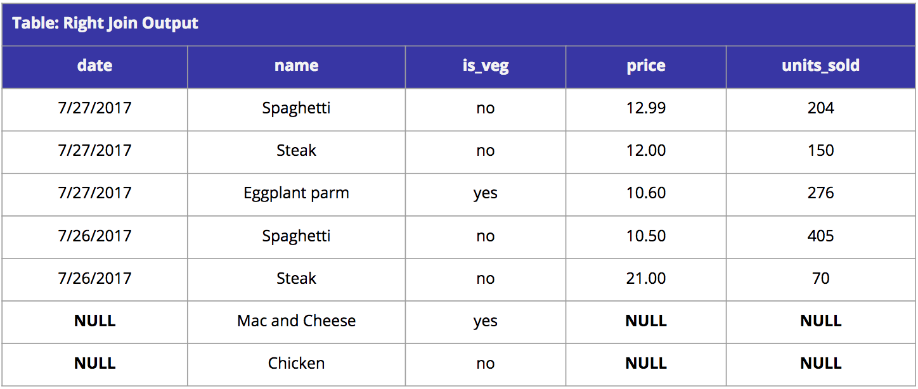This screenshot has width=918, height=389.
Task: Select the units_sold column header
Action: tap(821, 65)
